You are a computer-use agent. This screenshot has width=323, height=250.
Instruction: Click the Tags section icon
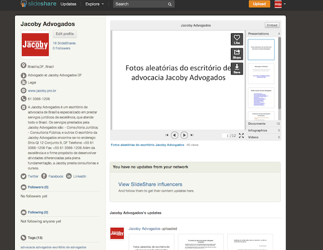tap(24, 237)
